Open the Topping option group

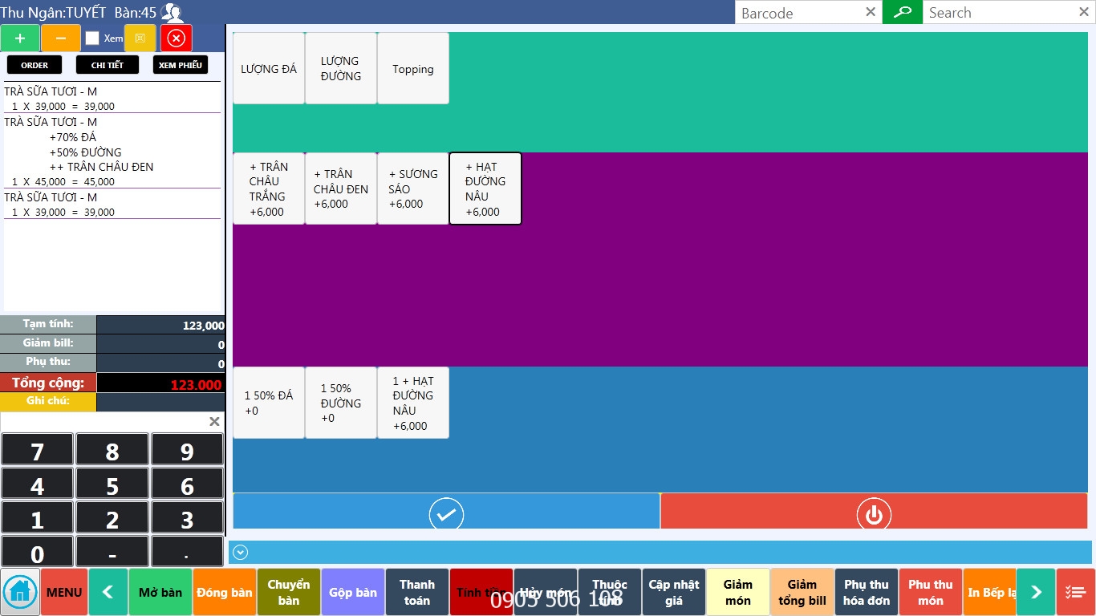[x=413, y=68]
